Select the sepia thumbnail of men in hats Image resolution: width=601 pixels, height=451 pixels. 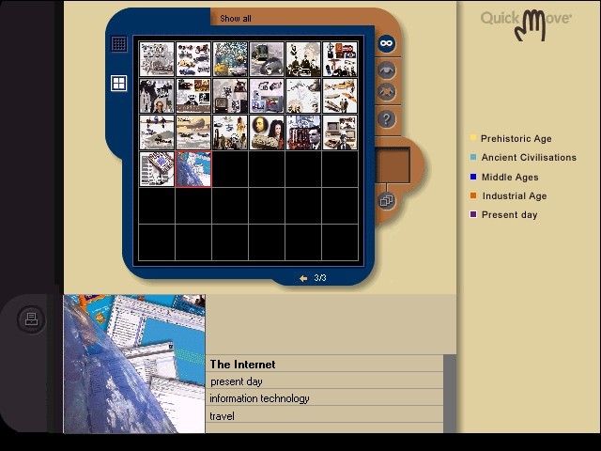tap(303, 59)
